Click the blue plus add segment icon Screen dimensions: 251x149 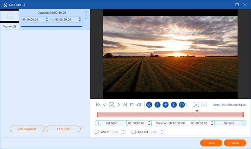[166, 105]
